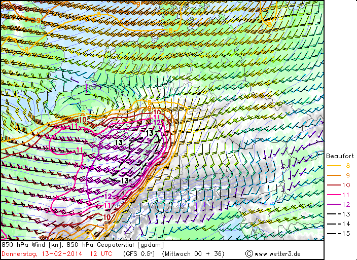
Task: Click the pink '11' label beside geopotential 126
Action: coord(80,150)
